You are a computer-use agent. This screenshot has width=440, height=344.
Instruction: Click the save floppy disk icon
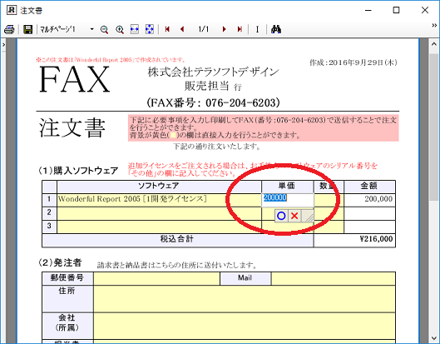click(x=27, y=29)
